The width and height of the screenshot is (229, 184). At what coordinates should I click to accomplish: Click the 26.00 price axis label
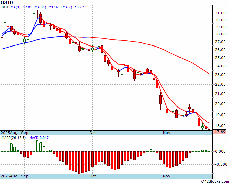pyautogui.click(x=220, y=50)
